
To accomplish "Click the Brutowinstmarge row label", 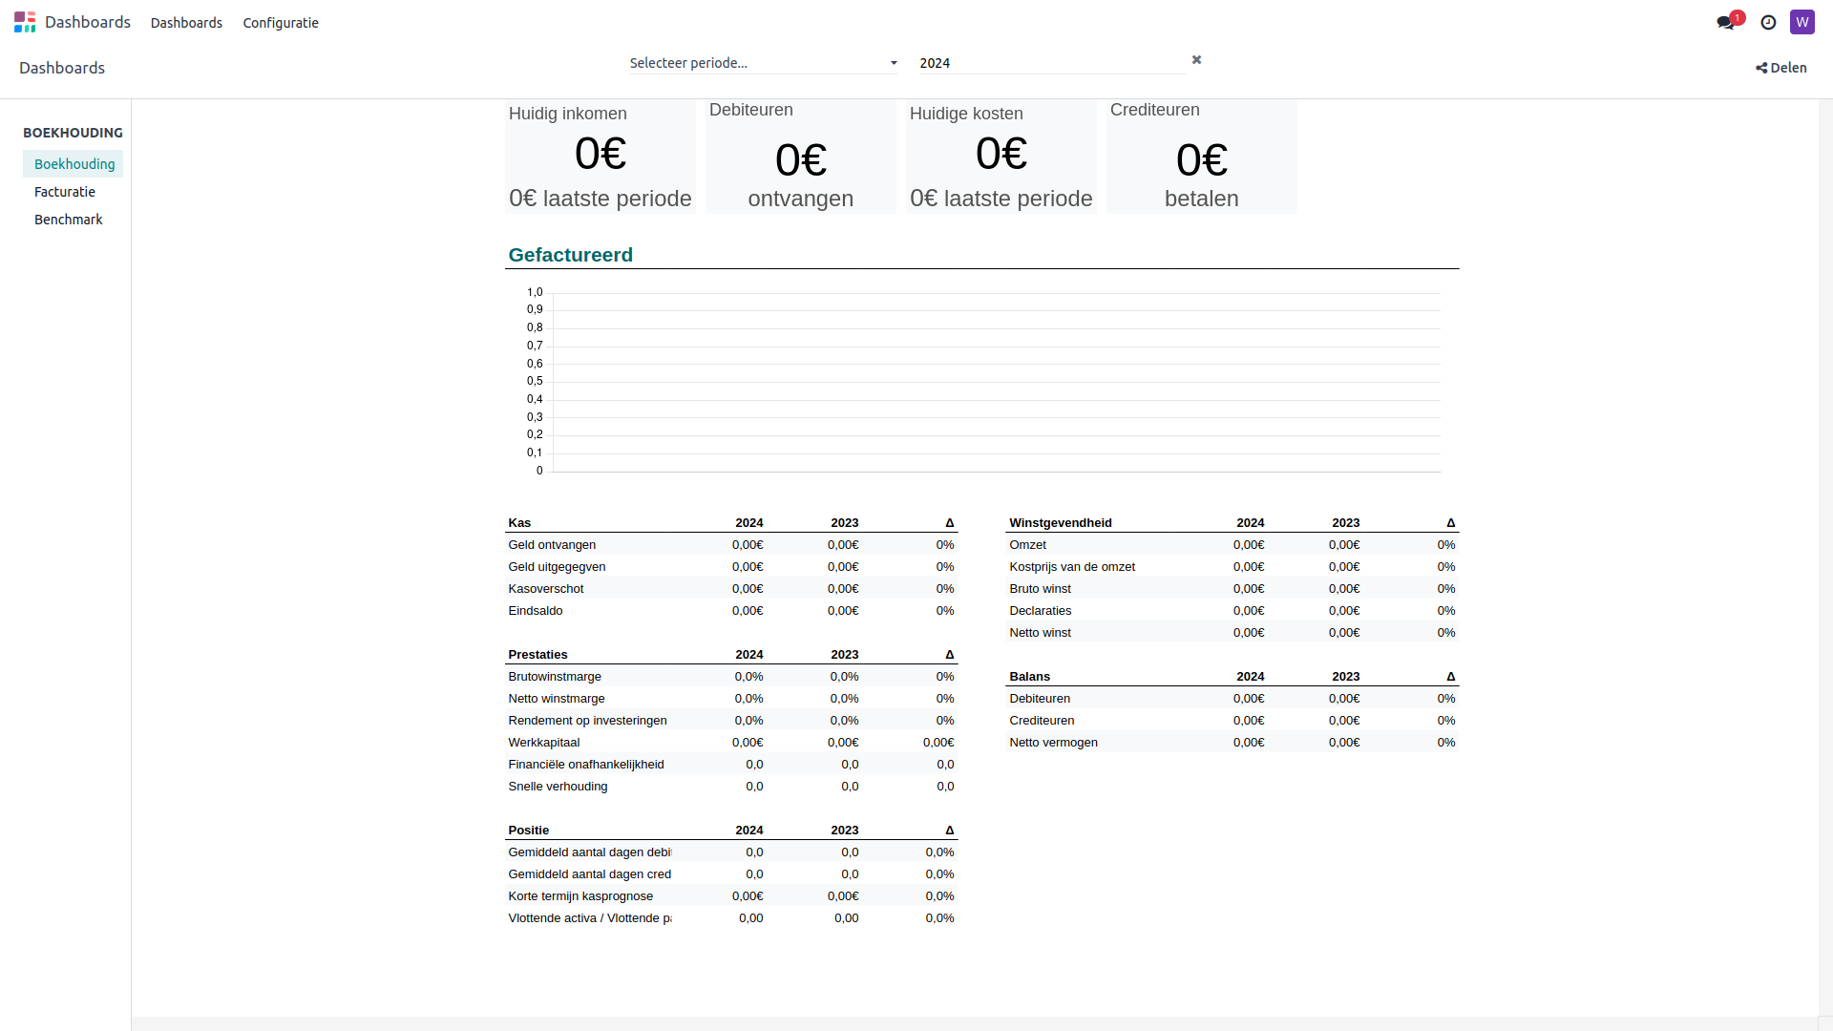I will coord(555,677).
